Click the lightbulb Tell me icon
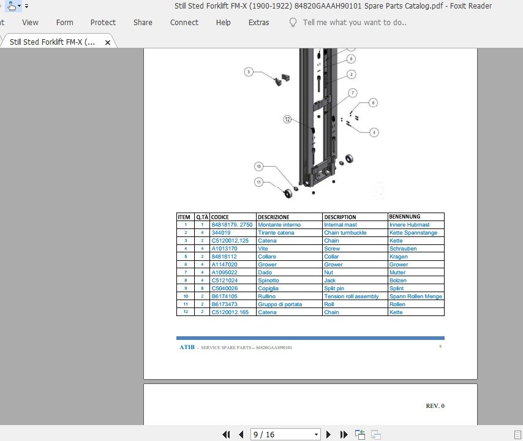 tap(293, 22)
